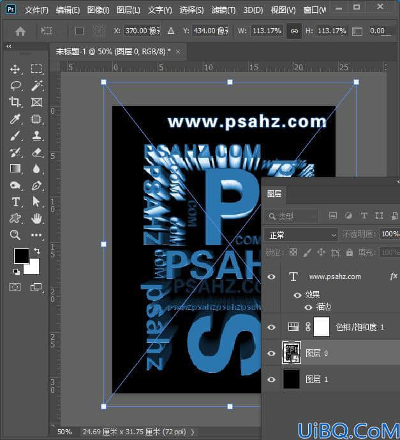400x440 pixels.
Task: Hide the 色相/饱和度 1 adjustment layer
Action: (x=271, y=327)
